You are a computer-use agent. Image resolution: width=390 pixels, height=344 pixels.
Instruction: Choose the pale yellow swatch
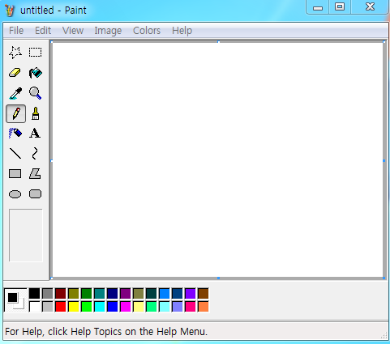[x=139, y=307]
